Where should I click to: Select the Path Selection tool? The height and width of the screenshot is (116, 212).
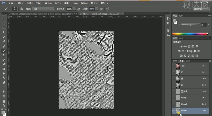coord(4,92)
